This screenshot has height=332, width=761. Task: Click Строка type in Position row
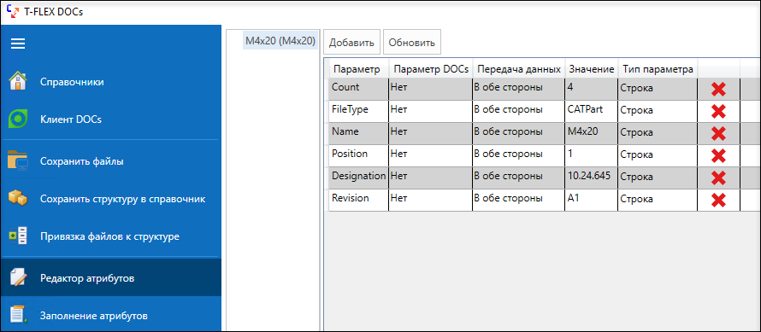click(x=658, y=155)
